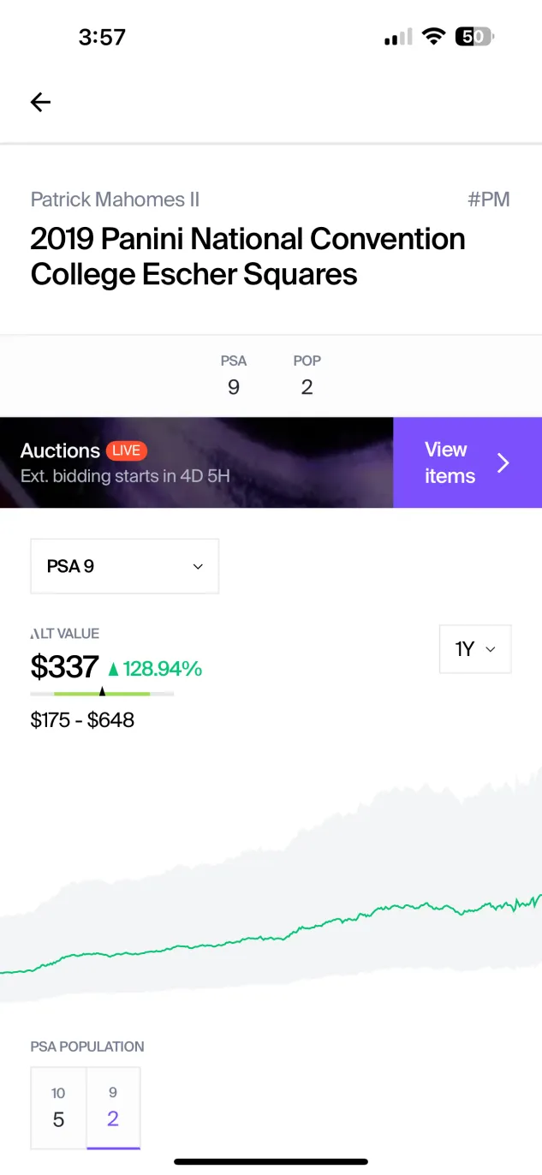Tap the status bar clock showing 3:57
The height and width of the screenshot is (1175, 542).
tap(102, 37)
